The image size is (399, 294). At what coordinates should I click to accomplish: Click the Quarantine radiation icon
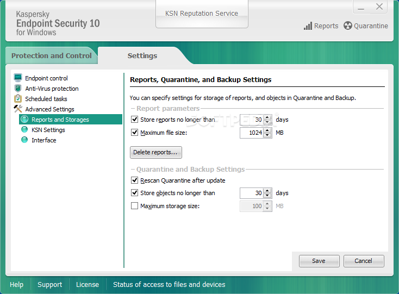click(x=347, y=26)
